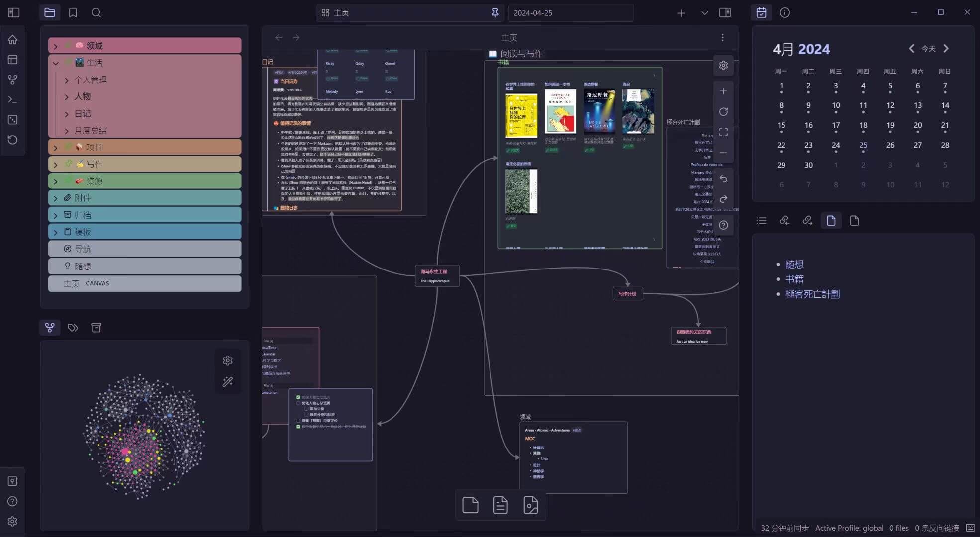This screenshot has height=537, width=980.
Task: Check the 优化人物志总览页 task checkbox
Action: coord(298,403)
